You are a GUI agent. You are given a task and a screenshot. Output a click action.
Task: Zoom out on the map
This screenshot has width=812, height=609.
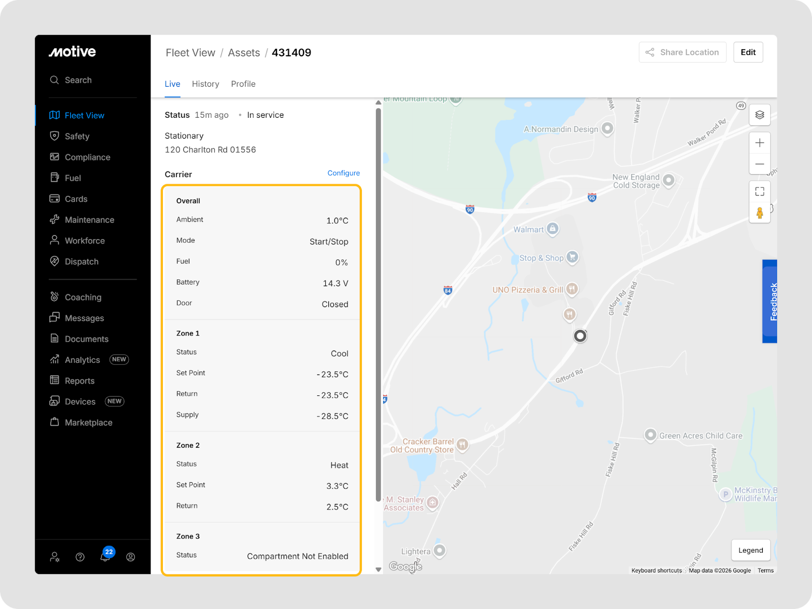coord(759,164)
